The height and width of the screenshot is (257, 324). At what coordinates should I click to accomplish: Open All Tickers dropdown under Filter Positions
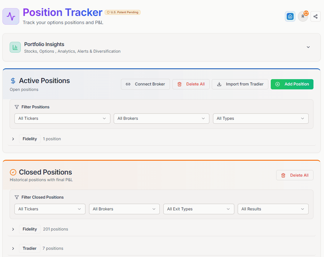pos(62,118)
